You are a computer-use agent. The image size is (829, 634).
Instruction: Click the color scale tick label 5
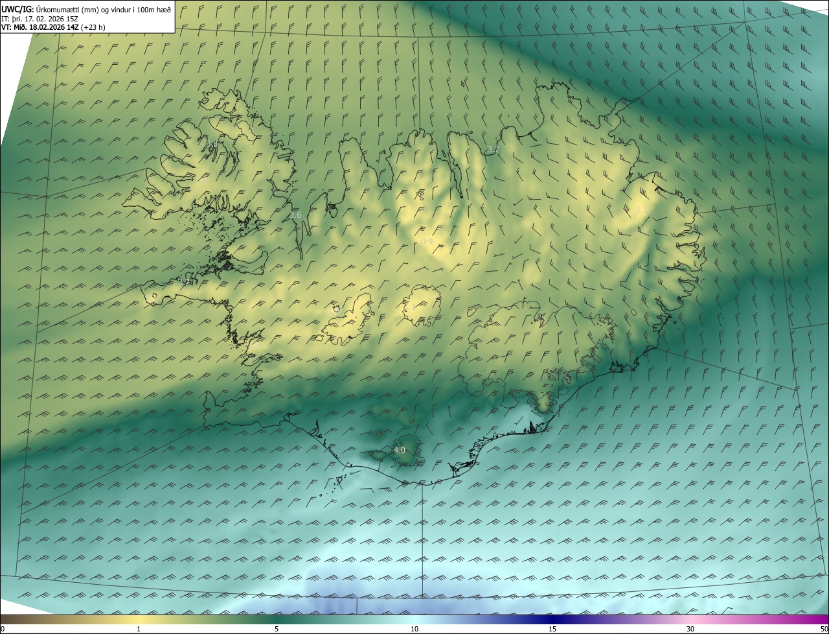pos(277,629)
